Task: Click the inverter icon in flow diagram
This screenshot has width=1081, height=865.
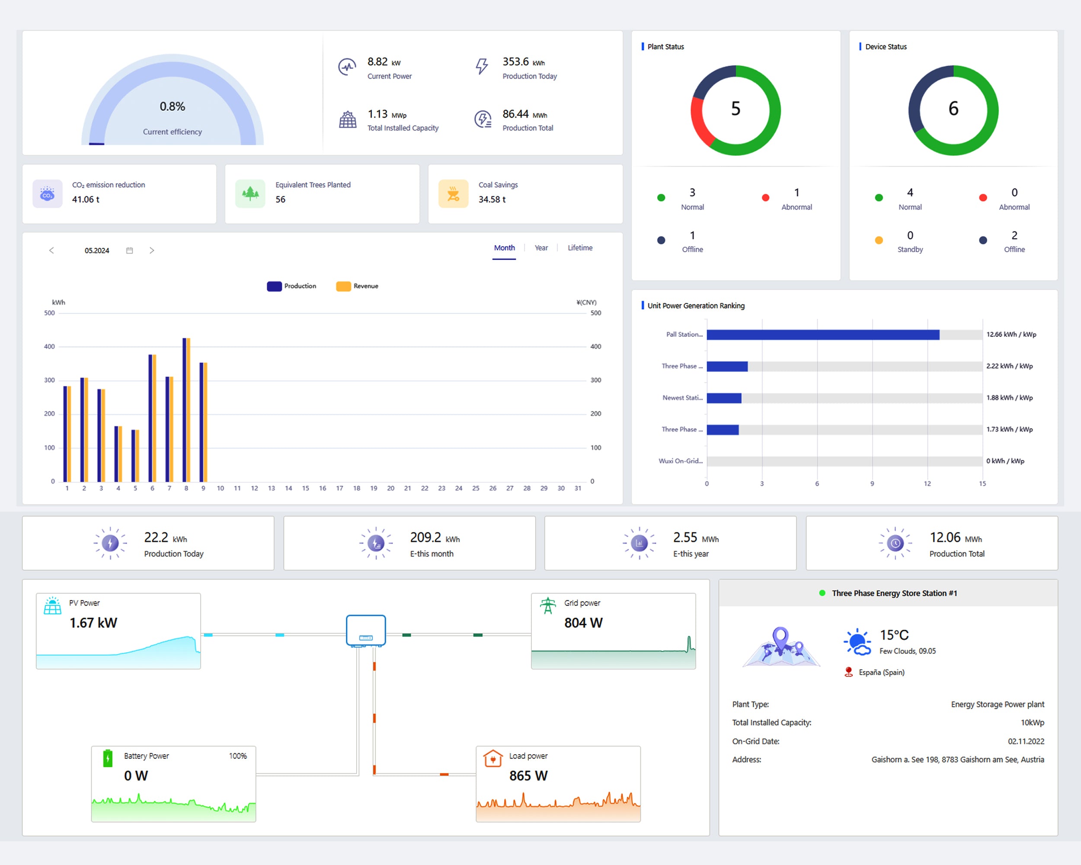Action: coord(366,630)
